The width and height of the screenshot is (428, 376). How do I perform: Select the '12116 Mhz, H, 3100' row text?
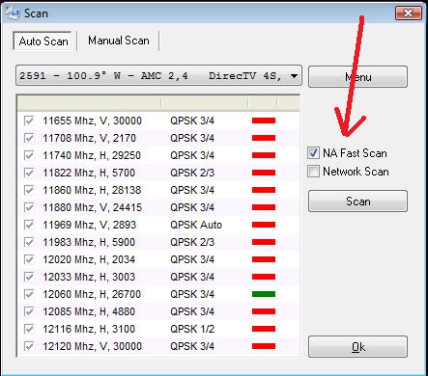89,329
